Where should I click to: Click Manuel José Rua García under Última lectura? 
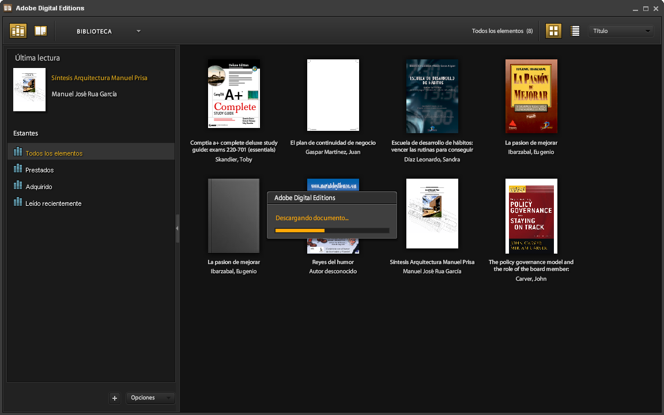point(84,94)
